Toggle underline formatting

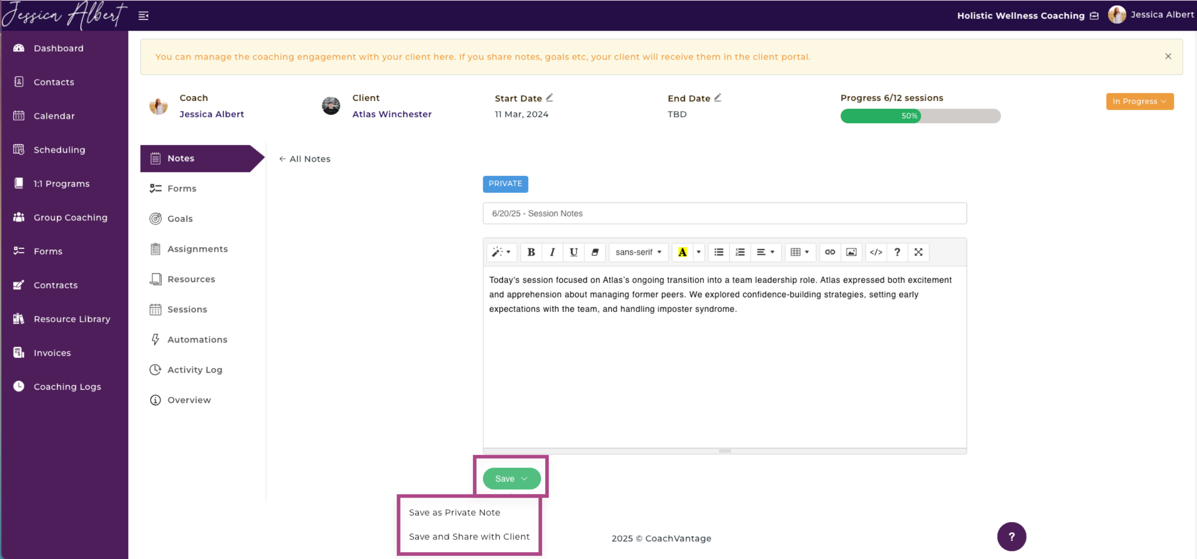click(x=574, y=252)
